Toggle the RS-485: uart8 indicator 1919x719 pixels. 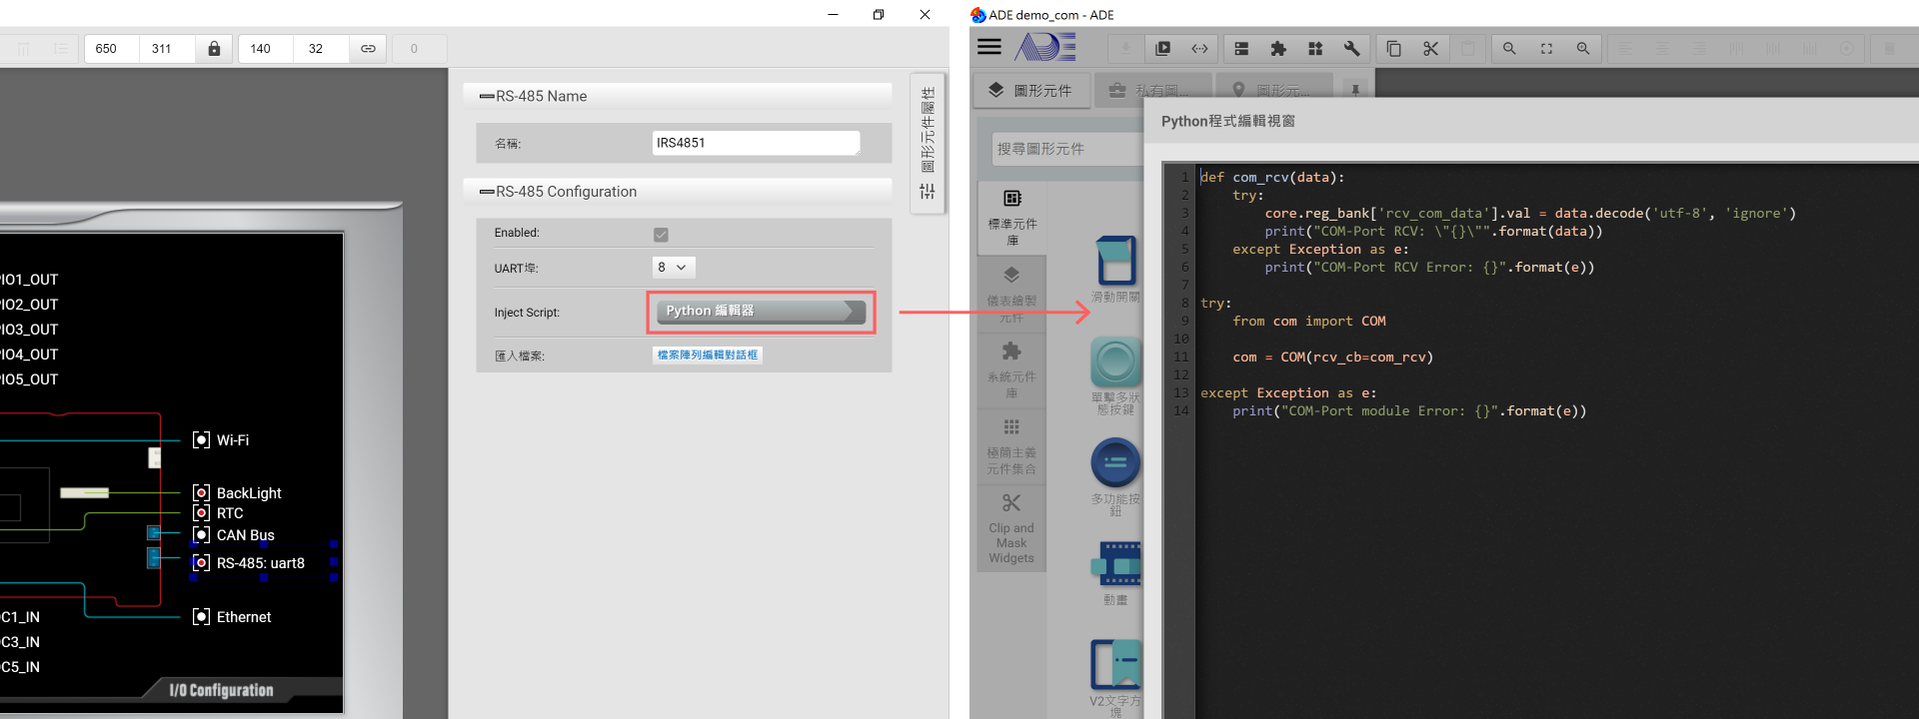pyautogui.click(x=201, y=563)
